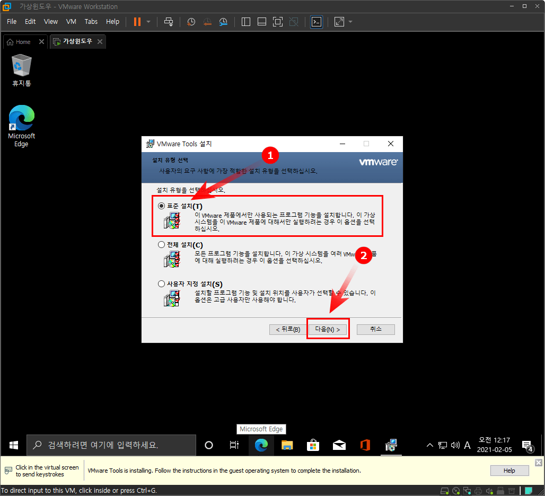
Task: Open the Help menu
Action: [x=112, y=22]
